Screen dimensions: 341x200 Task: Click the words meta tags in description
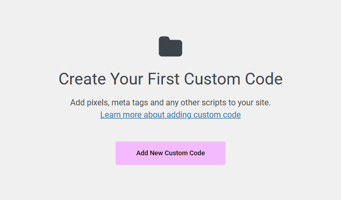[x=130, y=103]
